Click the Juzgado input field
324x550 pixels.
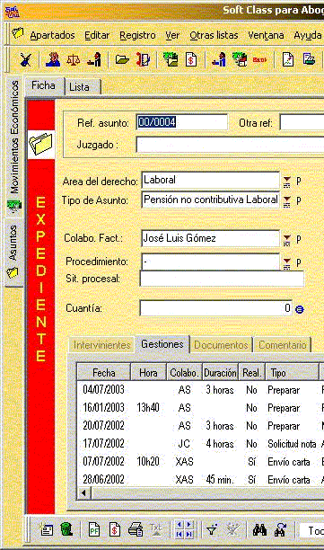click(230, 145)
